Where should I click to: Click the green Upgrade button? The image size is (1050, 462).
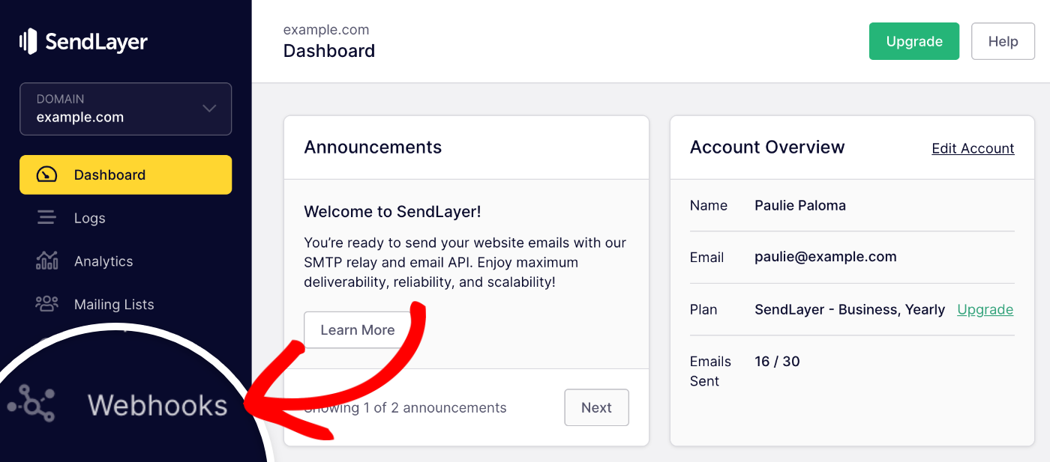913,41
